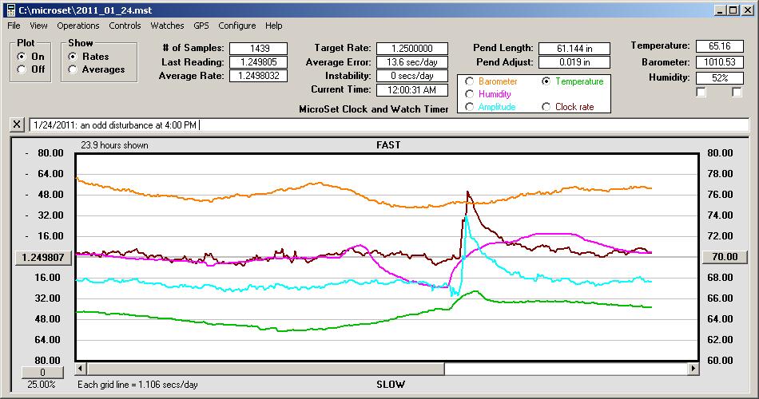Click the Temperature value 65.16
This screenshot has height=399, width=759.
[719, 46]
